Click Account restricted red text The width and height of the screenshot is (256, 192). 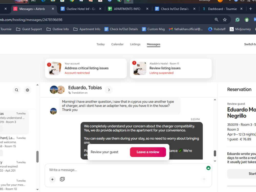[x=77, y=73]
